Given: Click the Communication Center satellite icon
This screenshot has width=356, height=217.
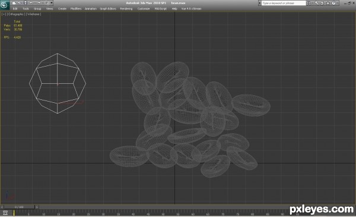Looking at the screenshot, I should 322,3.
